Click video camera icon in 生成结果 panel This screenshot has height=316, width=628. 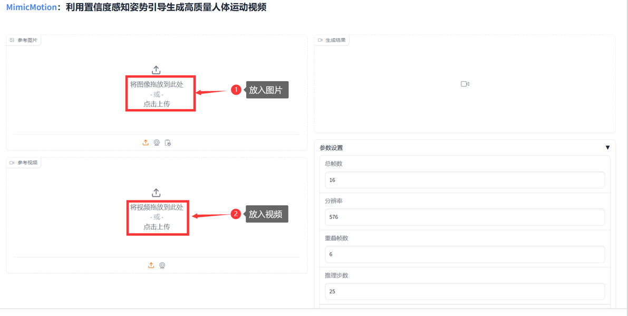point(465,84)
